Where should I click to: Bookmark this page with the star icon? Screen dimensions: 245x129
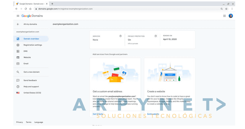226,9
